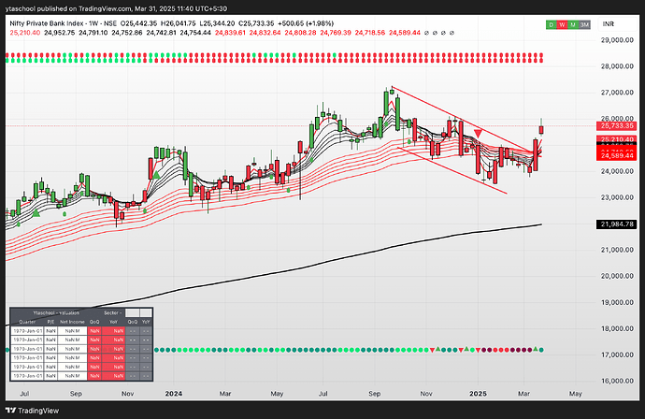Screen dimensions: 645x419
Task: Click the indicator value 24,752.86
Action: pyautogui.click(x=127, y=33)
